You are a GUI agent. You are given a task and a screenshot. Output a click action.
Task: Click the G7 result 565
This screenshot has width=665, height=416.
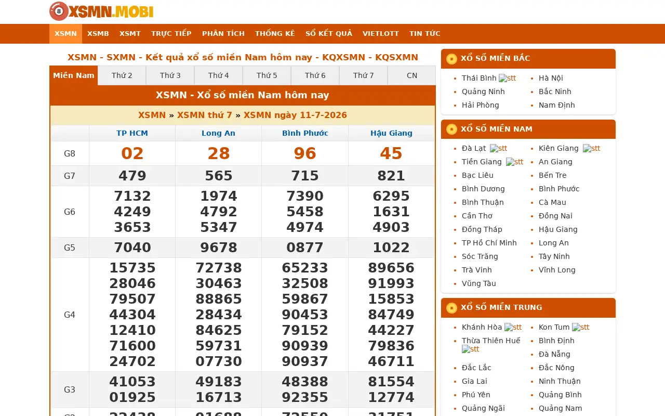(219, 176)
